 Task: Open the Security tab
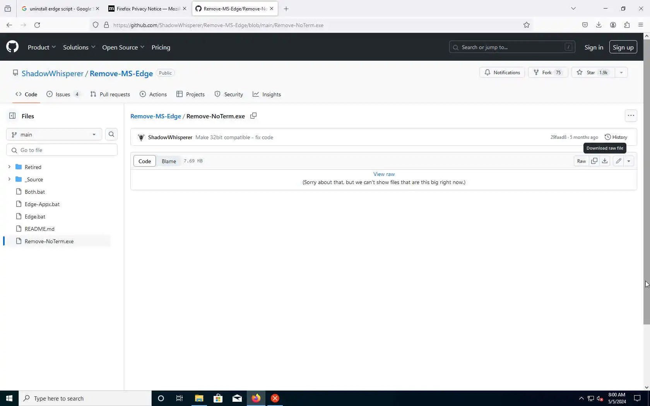coord(229,94)
